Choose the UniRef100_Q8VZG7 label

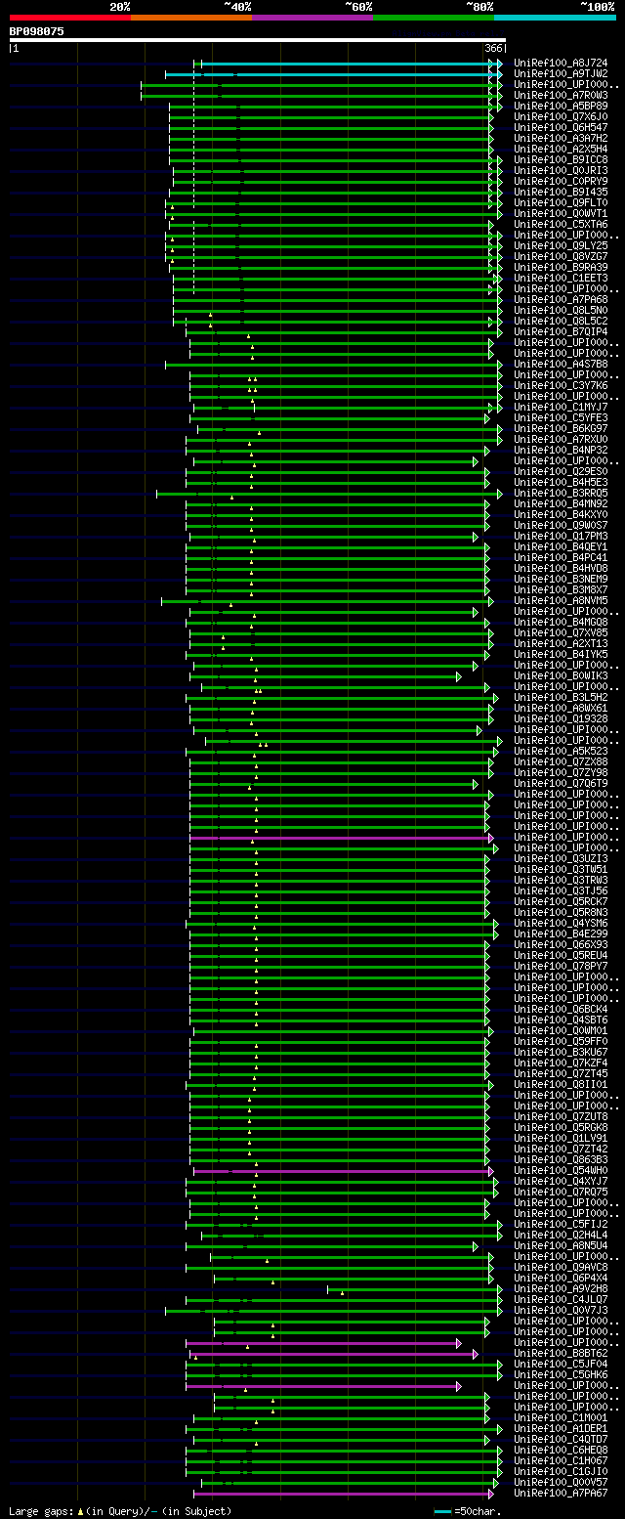[x=561, y=257]
